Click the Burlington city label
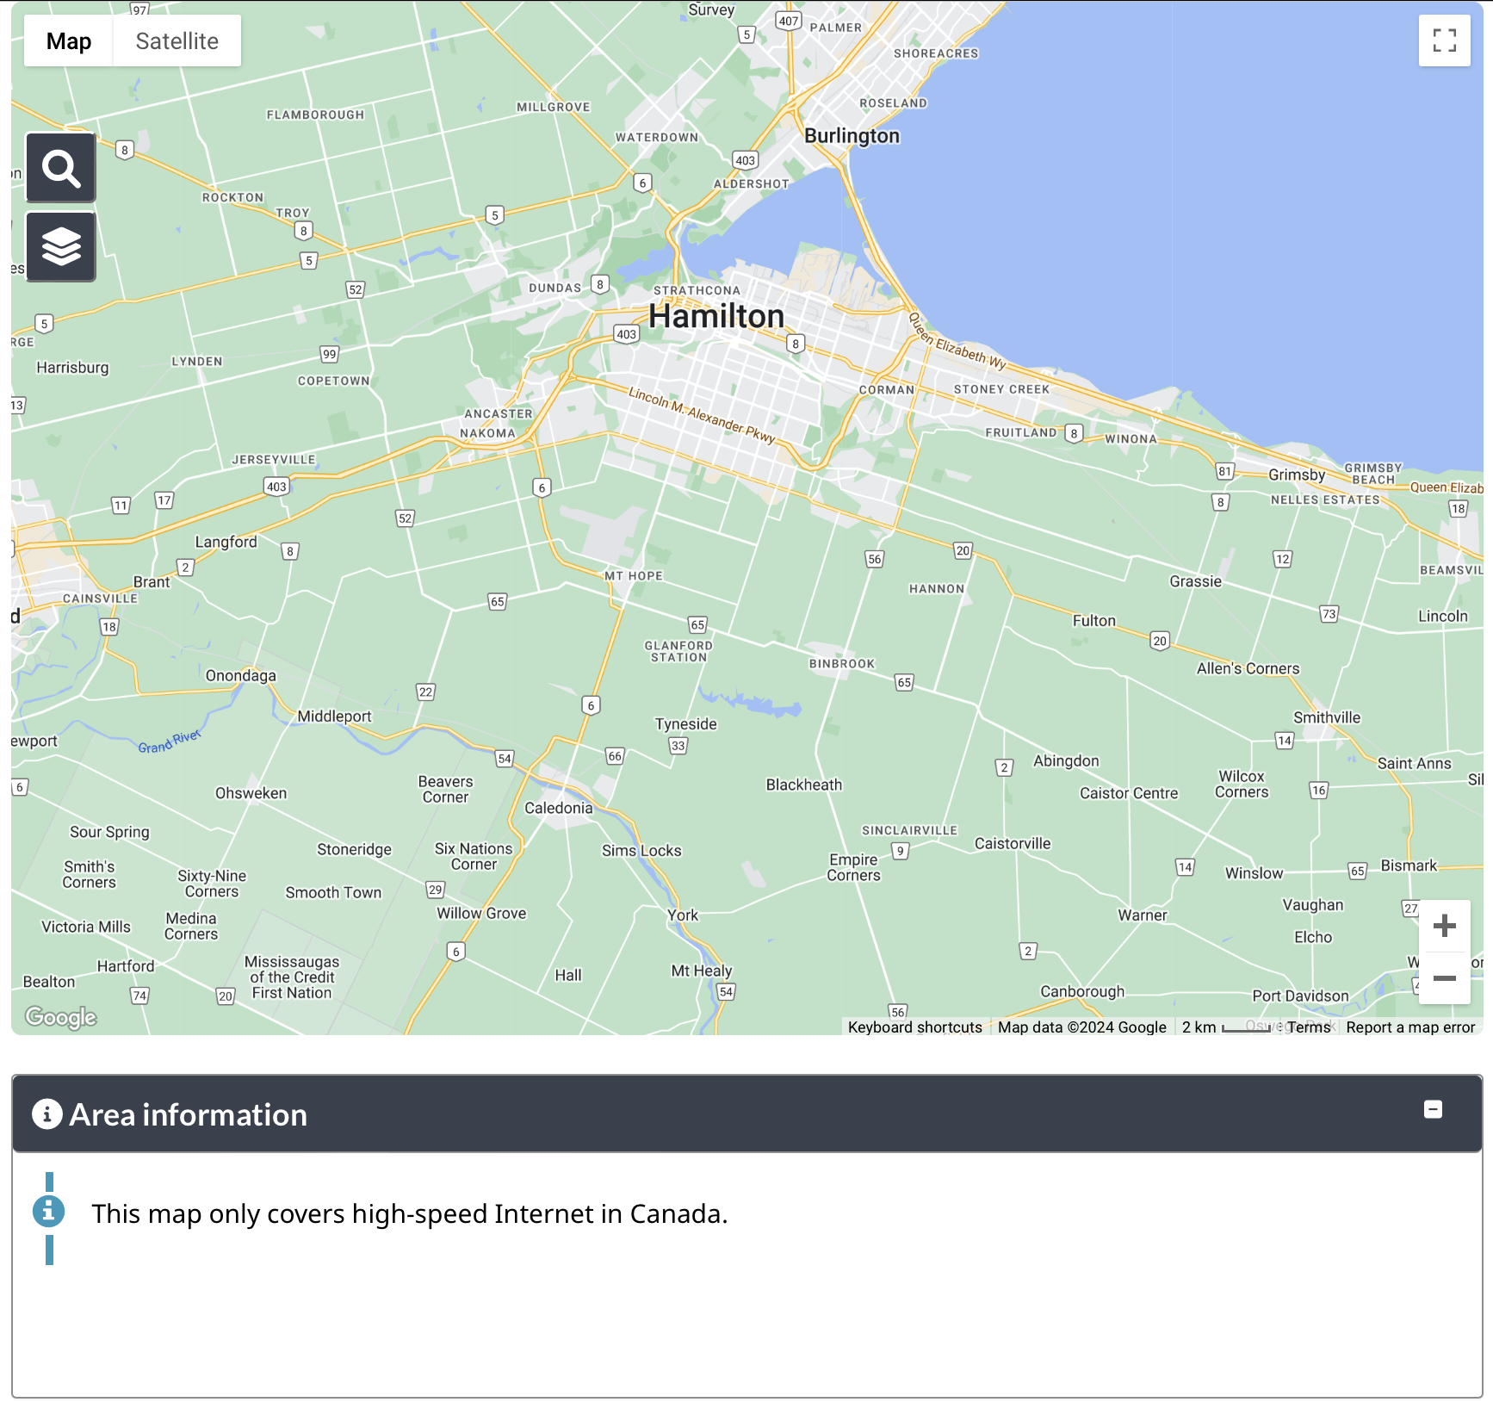The image size is (1493, 1402). (x=852, y=136)
